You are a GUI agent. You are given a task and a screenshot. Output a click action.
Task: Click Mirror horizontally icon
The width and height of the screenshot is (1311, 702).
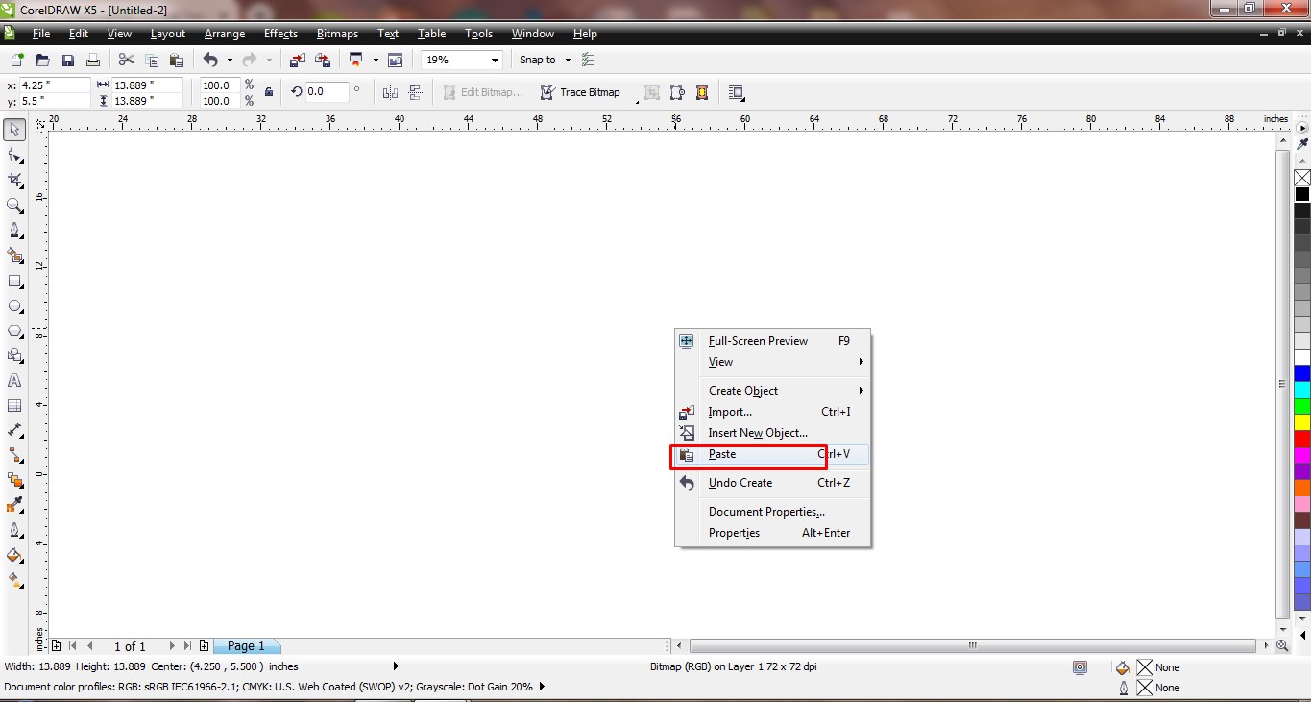tap(391, 92)
